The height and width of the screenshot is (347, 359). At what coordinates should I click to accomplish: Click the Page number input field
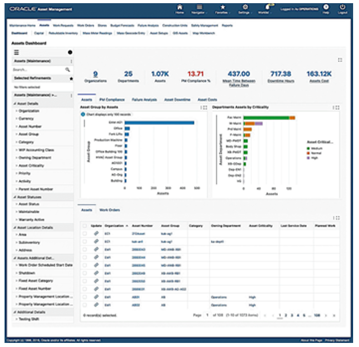tap(207, 315)
